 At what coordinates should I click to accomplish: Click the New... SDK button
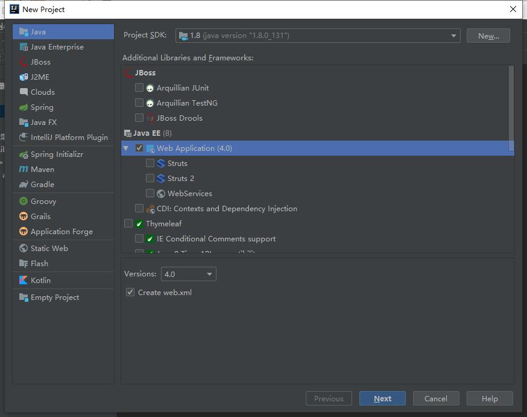click(x=488, y=36)
